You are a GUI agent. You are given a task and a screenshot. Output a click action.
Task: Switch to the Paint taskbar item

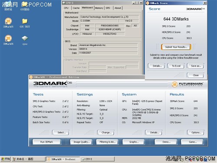(x=28, y=159)
